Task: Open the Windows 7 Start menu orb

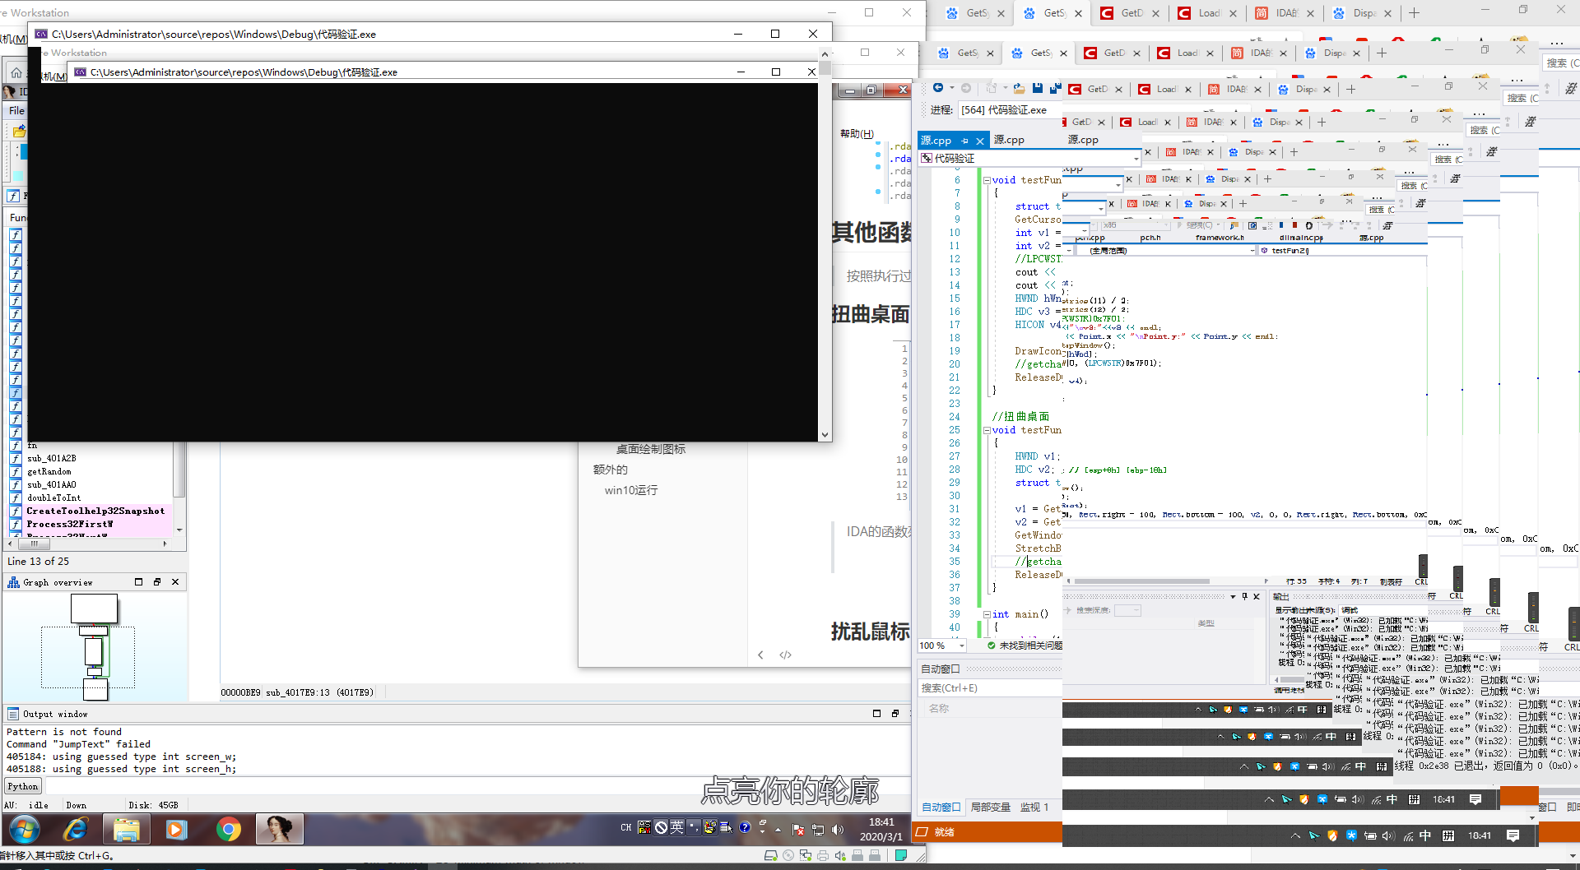Action: [24, 829]
